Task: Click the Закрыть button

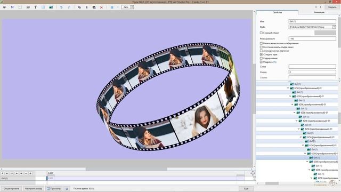Action: 332,7
